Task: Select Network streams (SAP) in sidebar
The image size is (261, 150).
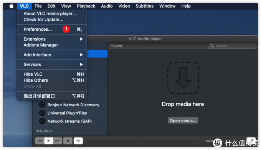Action: coord(70,121)
